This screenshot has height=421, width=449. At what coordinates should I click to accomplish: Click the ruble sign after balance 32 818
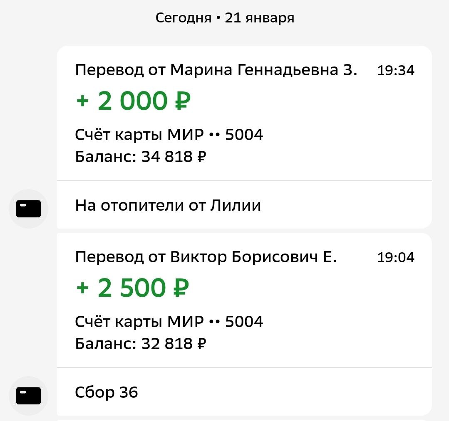201,344
